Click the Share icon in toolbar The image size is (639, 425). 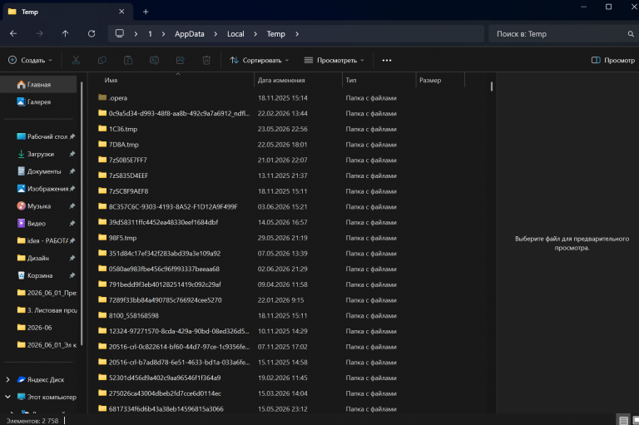coord(180,61)
